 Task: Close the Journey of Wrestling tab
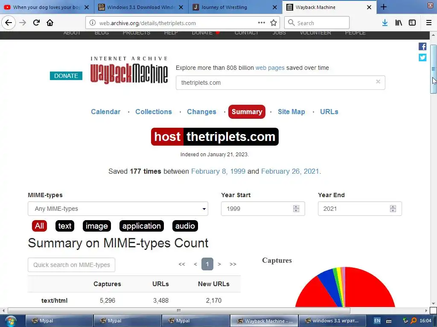[275, 7]
